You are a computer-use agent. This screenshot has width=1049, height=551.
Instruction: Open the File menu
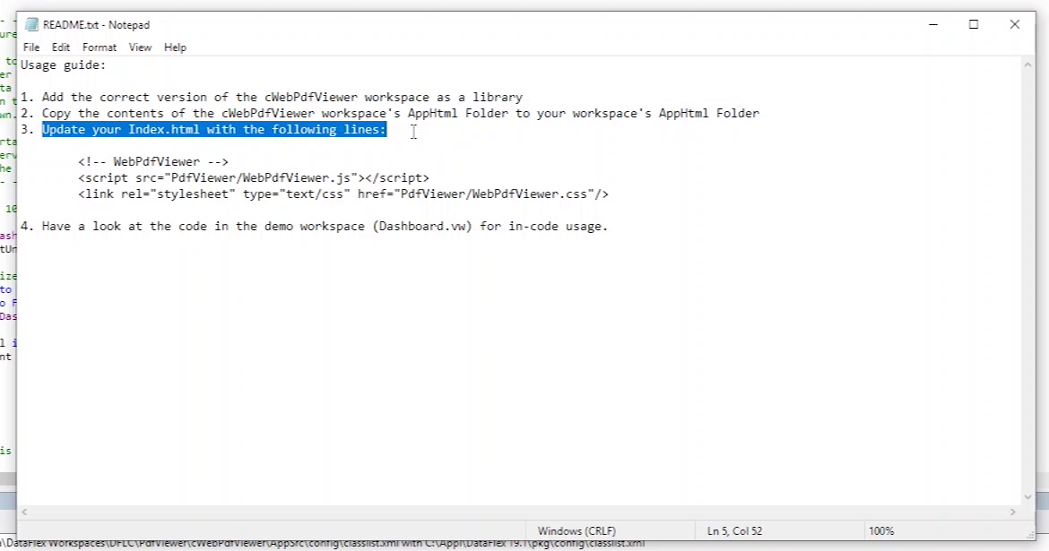[31, 47]
